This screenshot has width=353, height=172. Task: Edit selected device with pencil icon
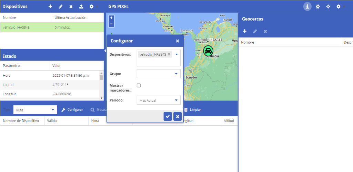(x=61, y=7)
